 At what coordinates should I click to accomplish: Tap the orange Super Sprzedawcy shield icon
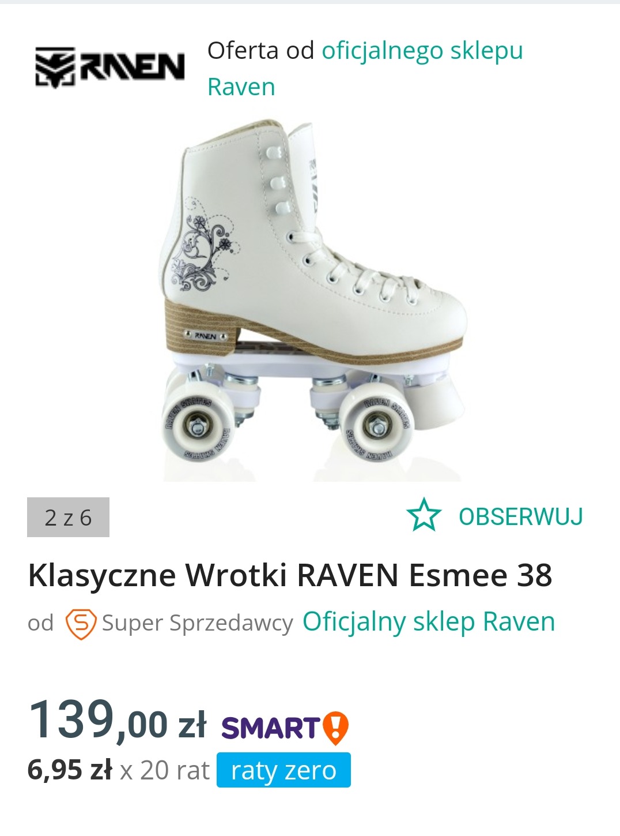coord(81,624)
